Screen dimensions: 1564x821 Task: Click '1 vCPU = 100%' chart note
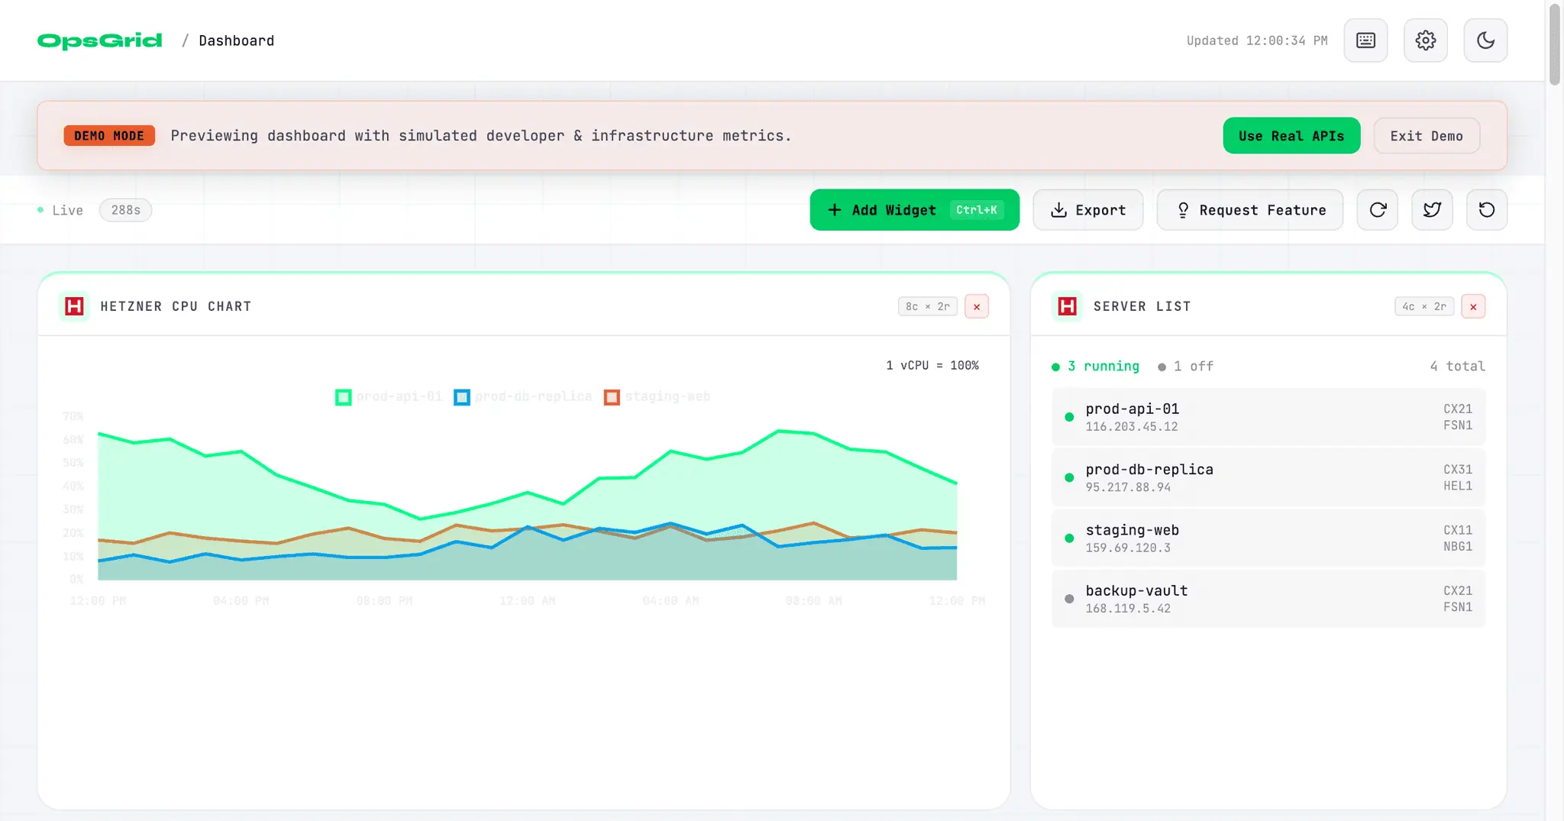click(932, 365)
